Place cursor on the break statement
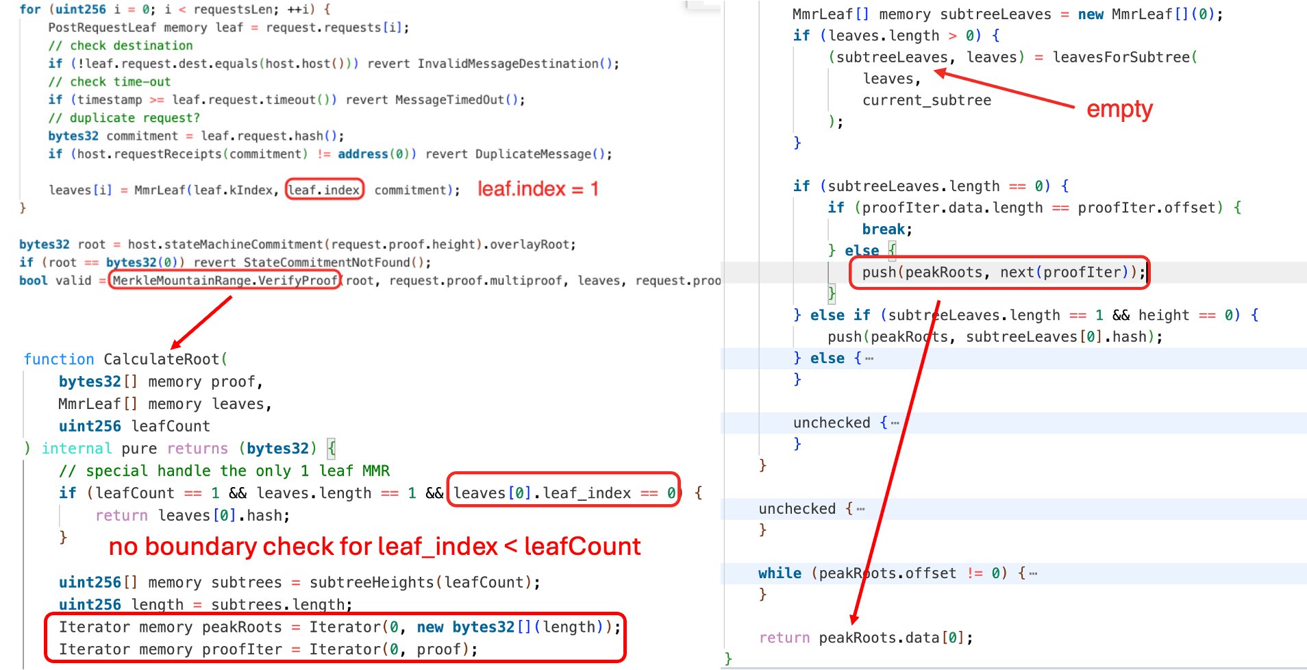1307x670 pixels. click(x=886, y=229)
